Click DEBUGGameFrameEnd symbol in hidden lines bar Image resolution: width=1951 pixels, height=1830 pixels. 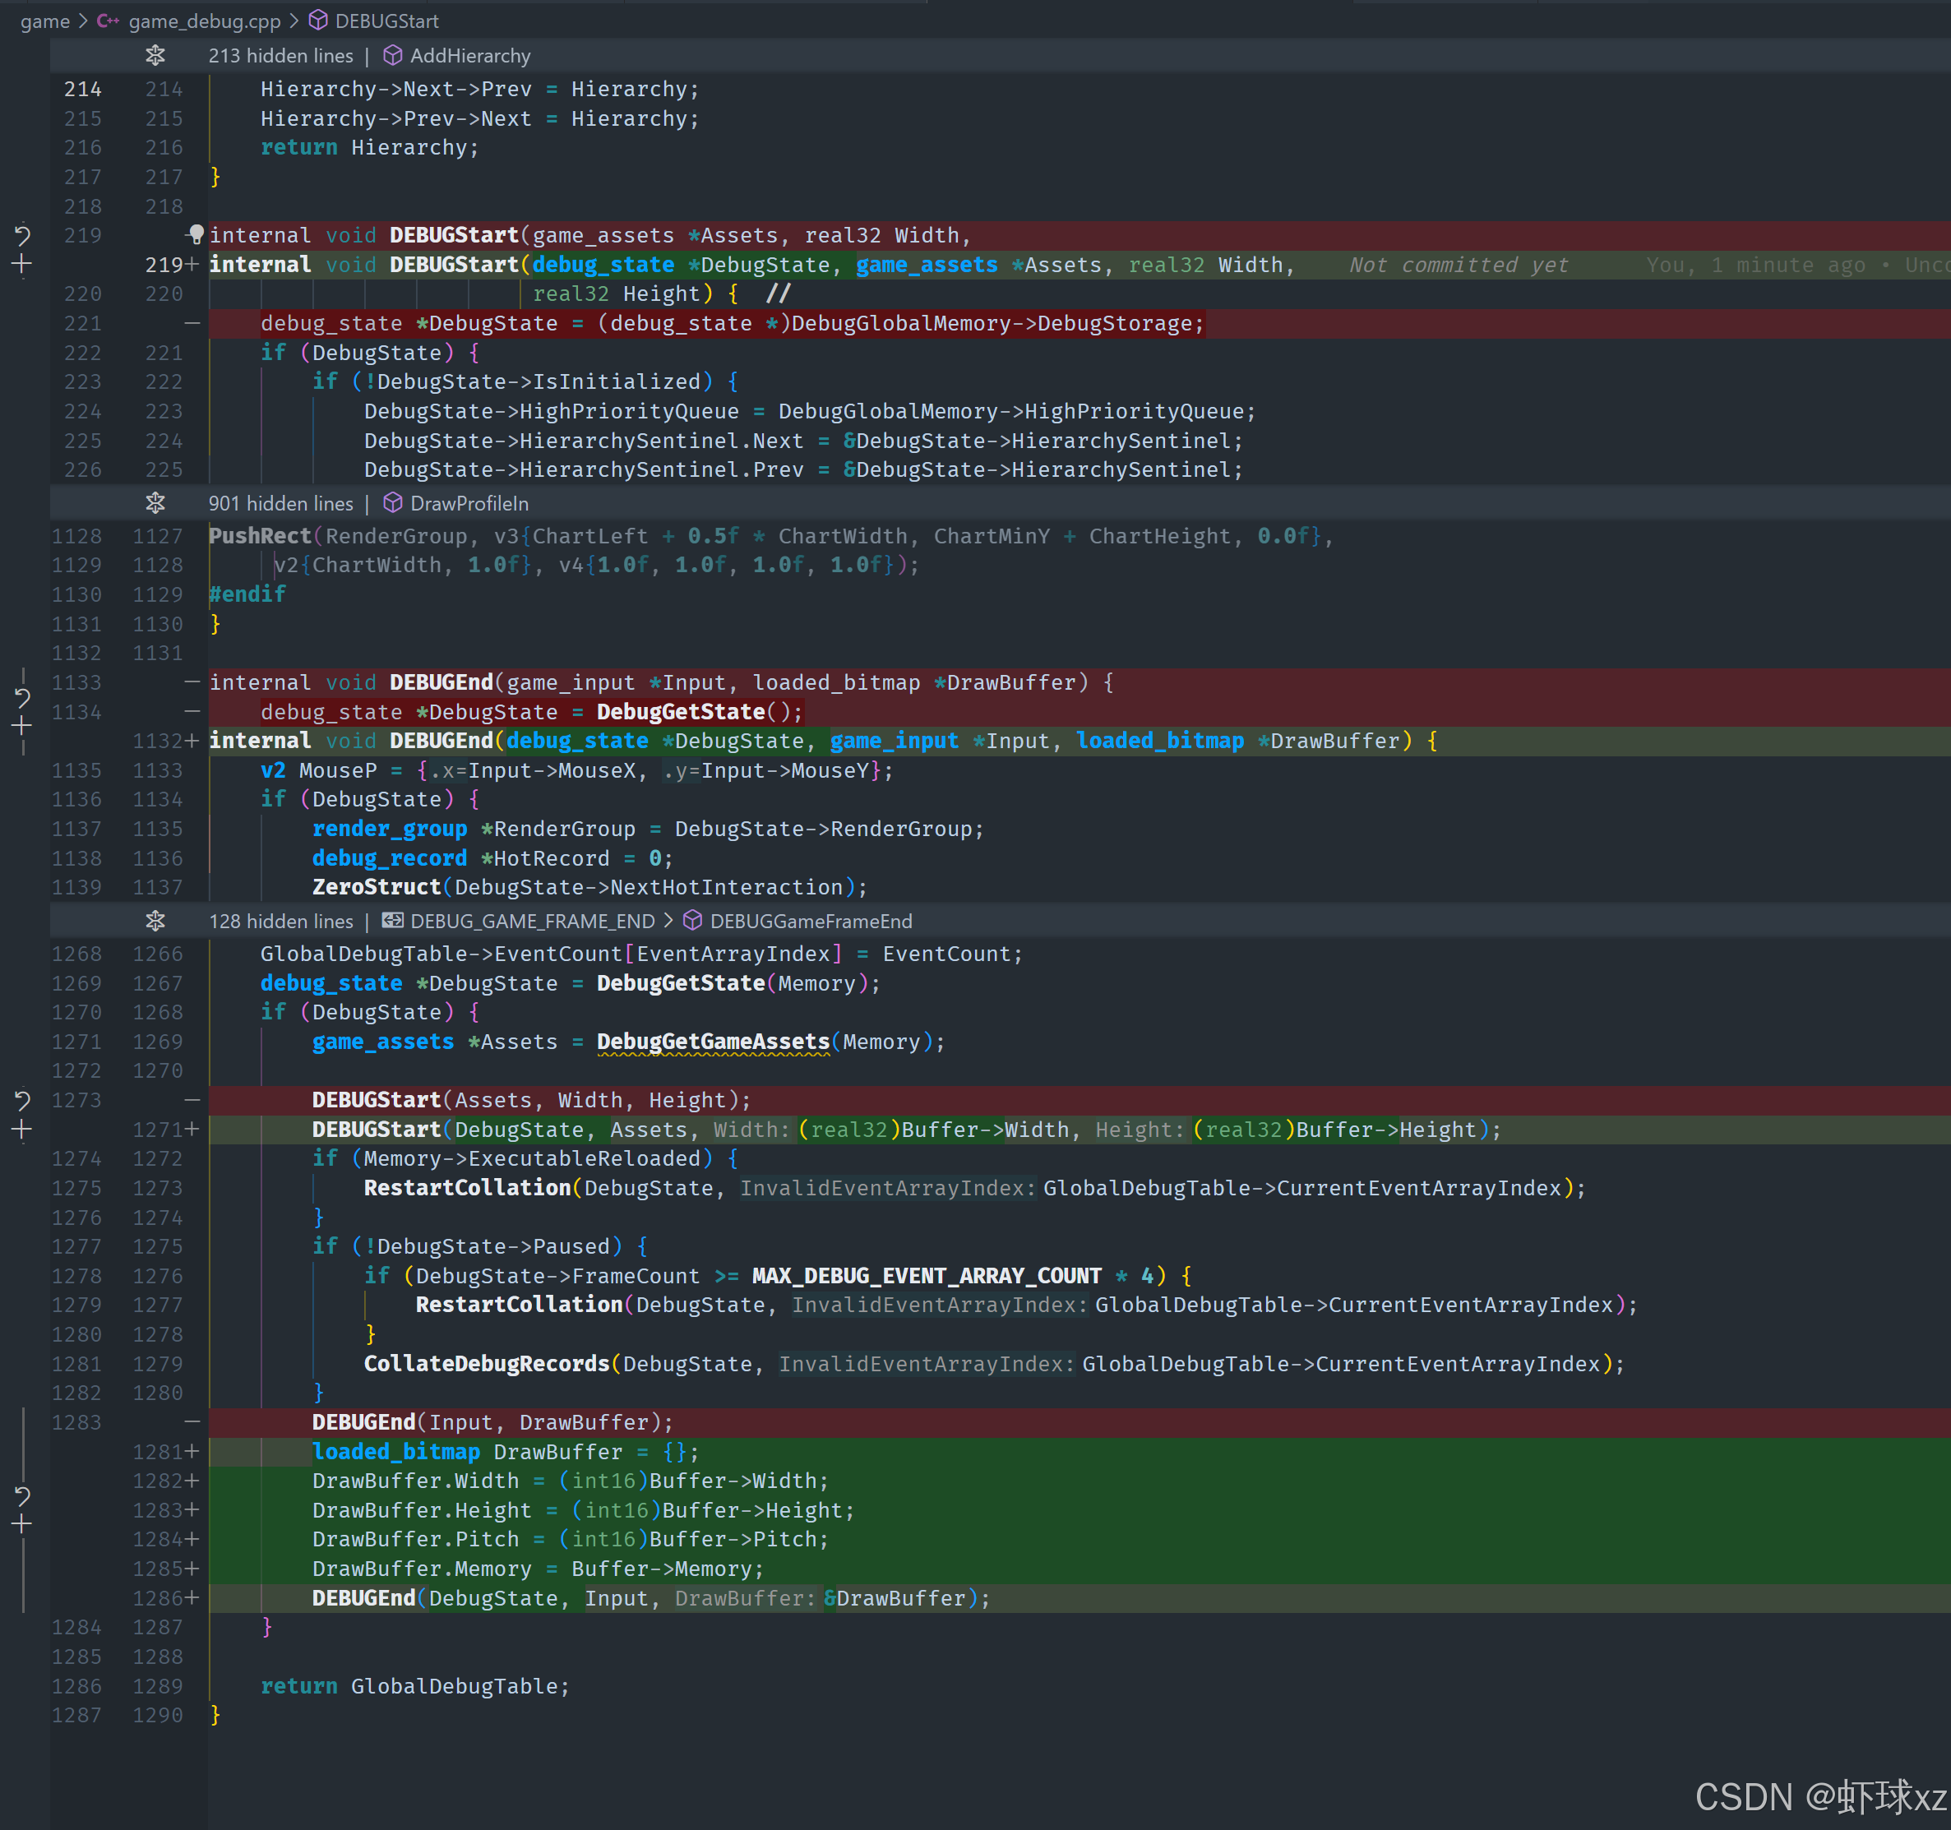tap(810, 922)
